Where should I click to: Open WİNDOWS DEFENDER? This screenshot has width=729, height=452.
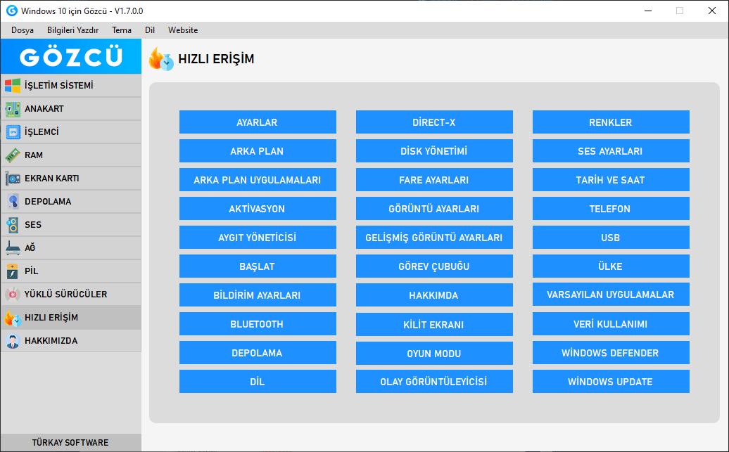click(x=611, y=353)
